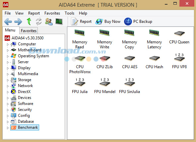Select the CPU Hash benchmark icon

pyautogui.click(x=154, y=58)
